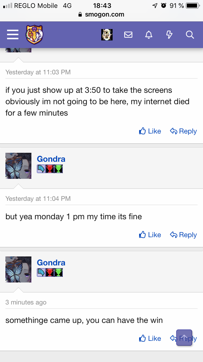
Task: Tap the Smogon shield logo
Action: (34, 35)
